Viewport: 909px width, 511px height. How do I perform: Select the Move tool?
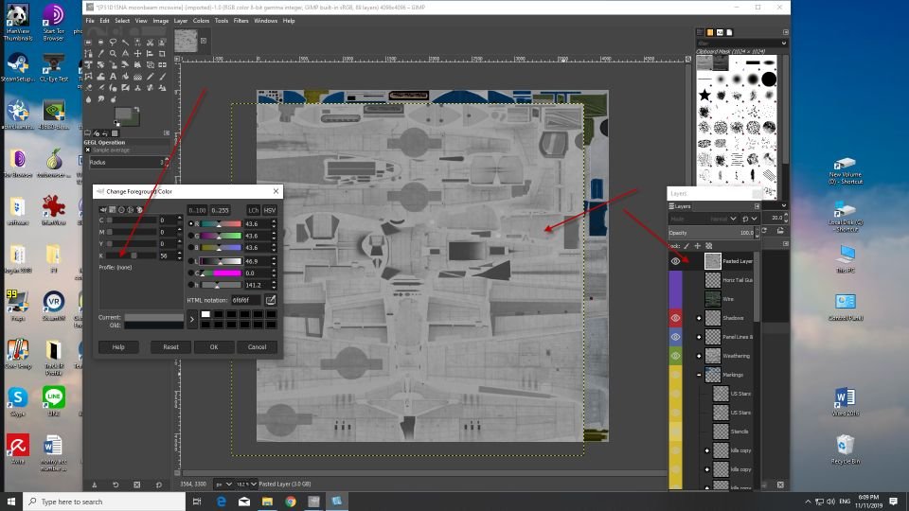click(x=137, y=54)
